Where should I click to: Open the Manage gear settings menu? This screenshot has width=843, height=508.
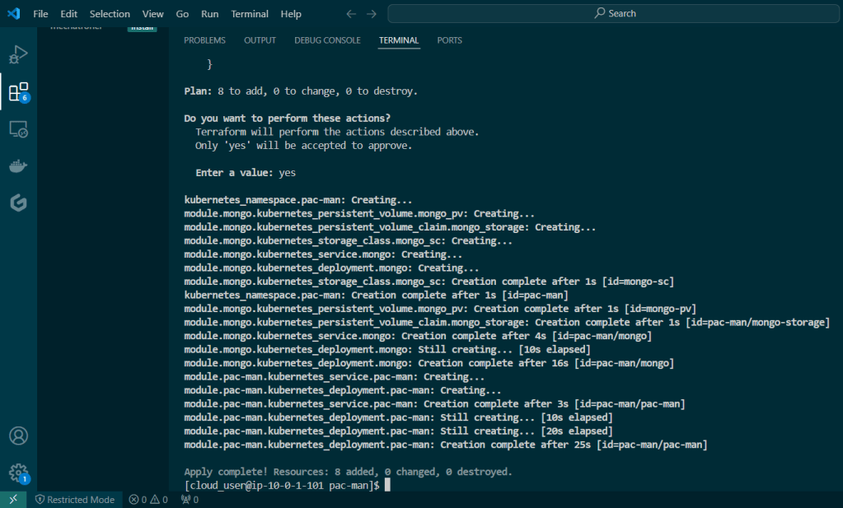coord(18,472)
